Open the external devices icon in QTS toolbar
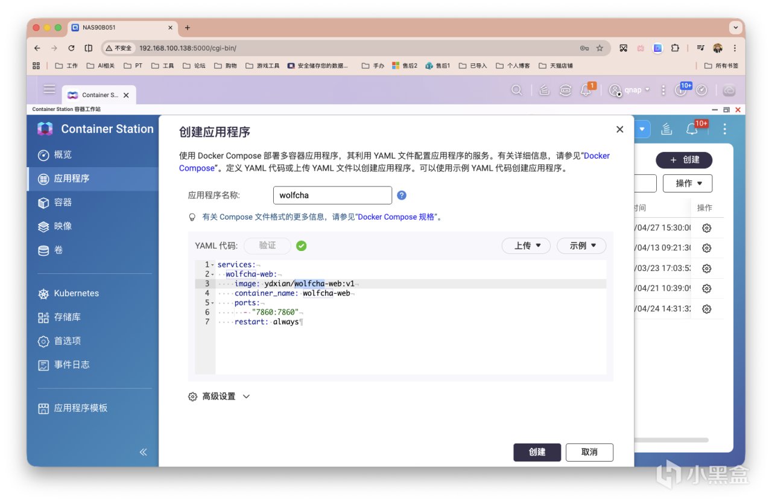The image size is (772, 502). click(x=565, y=90)
